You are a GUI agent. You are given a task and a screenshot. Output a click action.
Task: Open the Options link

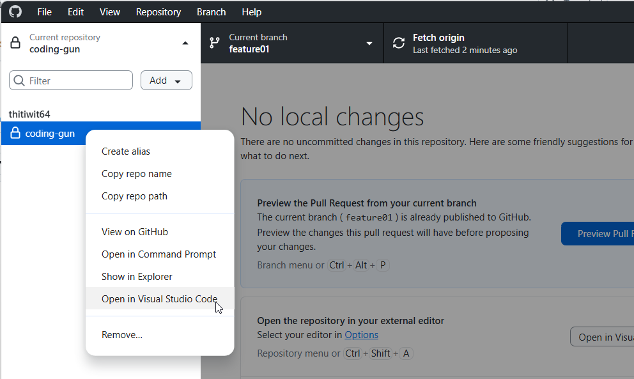tap(362, 335)
